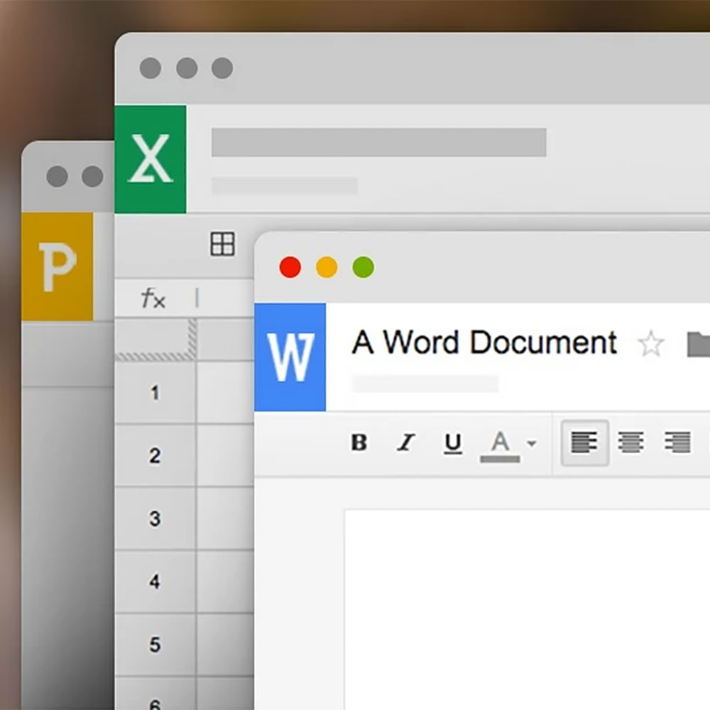
Task: Select row 3 header in spreadsheet
Action: coord(155,518)
